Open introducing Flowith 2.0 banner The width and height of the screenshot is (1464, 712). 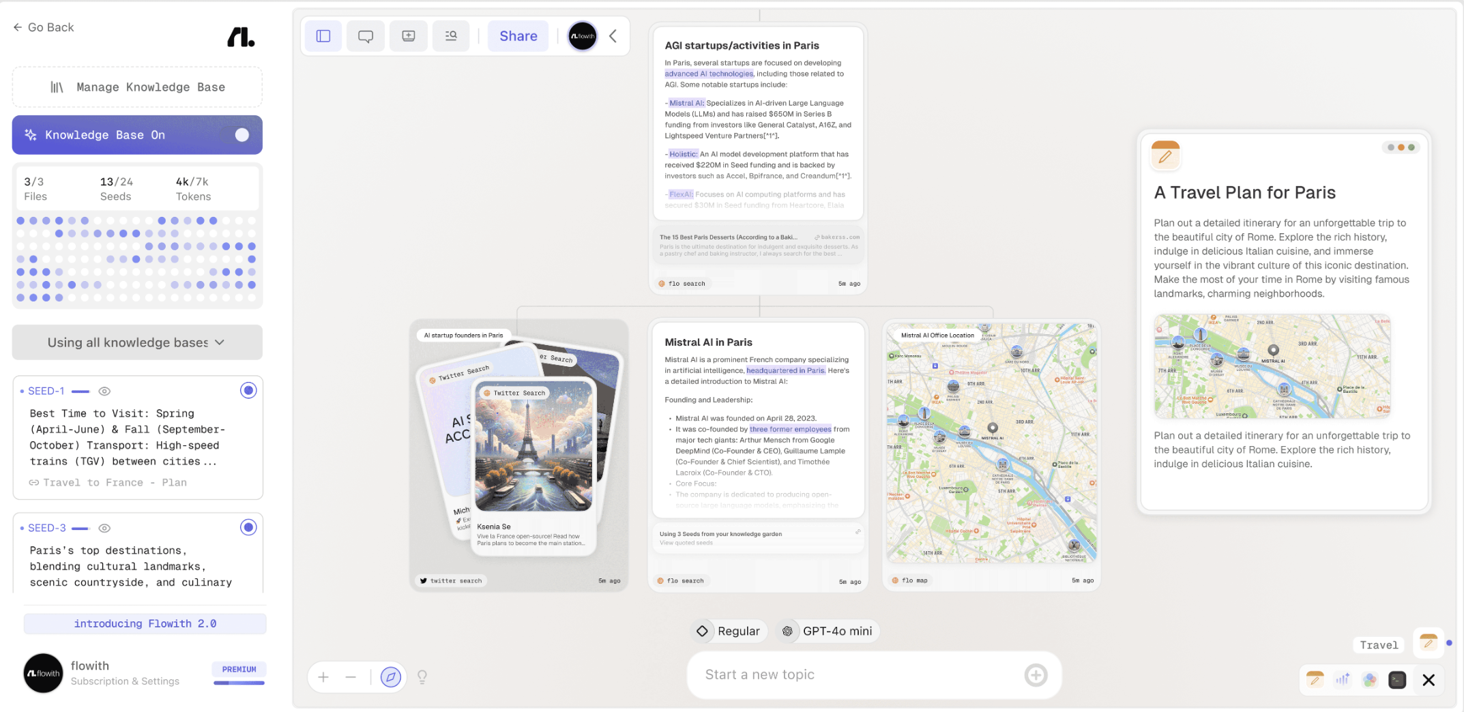point(145,624)
